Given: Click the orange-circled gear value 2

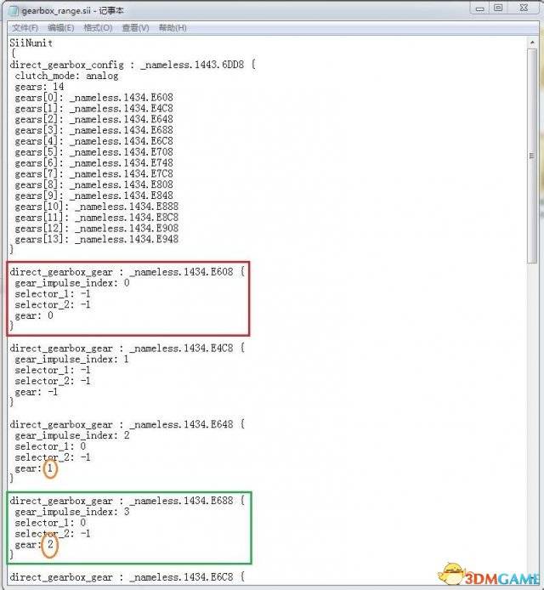Looking at the screenshot, I should (x=50, y=544).
